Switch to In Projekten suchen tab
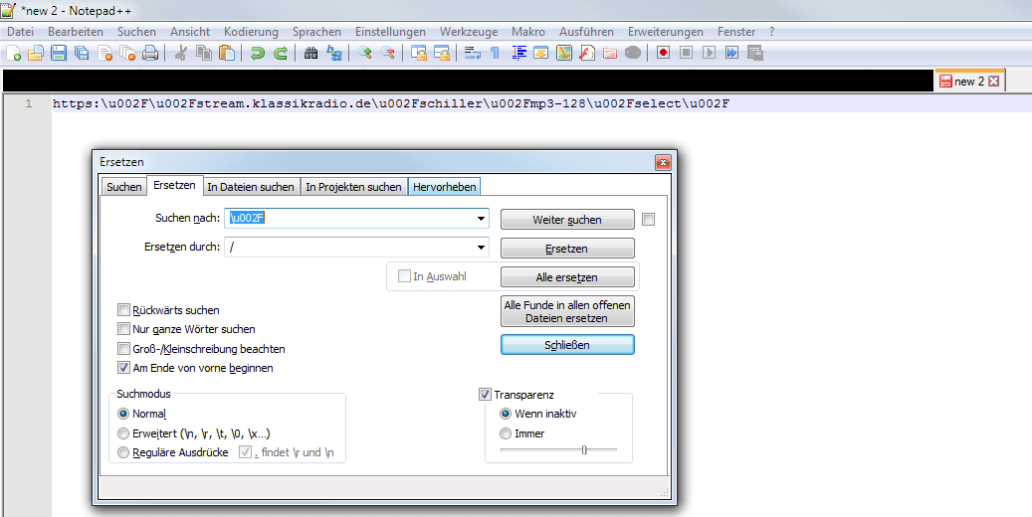Screen dimensions: 1032x517 click(353, 187)
